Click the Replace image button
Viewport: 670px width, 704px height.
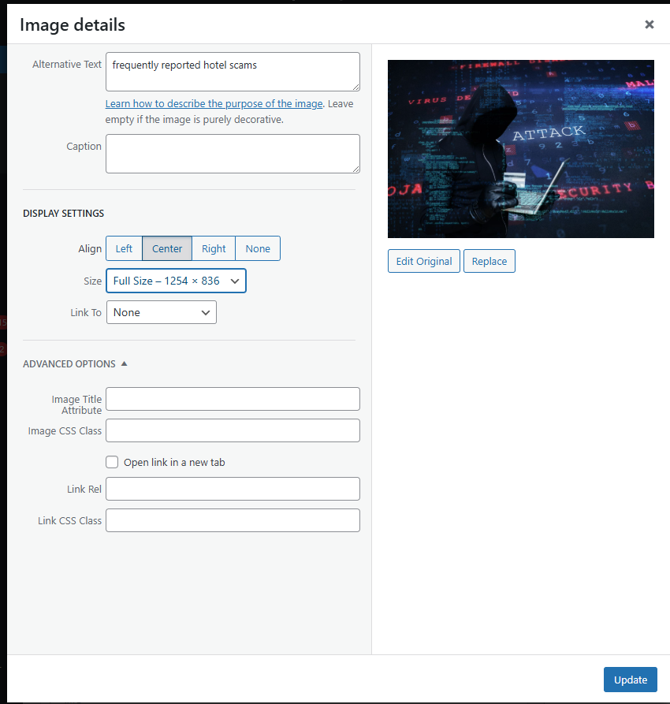(489, 261)
